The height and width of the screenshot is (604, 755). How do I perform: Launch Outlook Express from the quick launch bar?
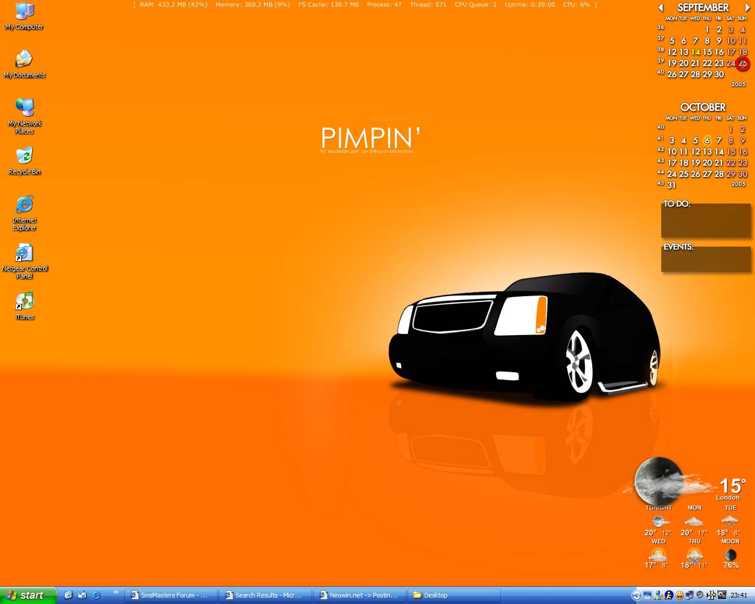[83, 595]
